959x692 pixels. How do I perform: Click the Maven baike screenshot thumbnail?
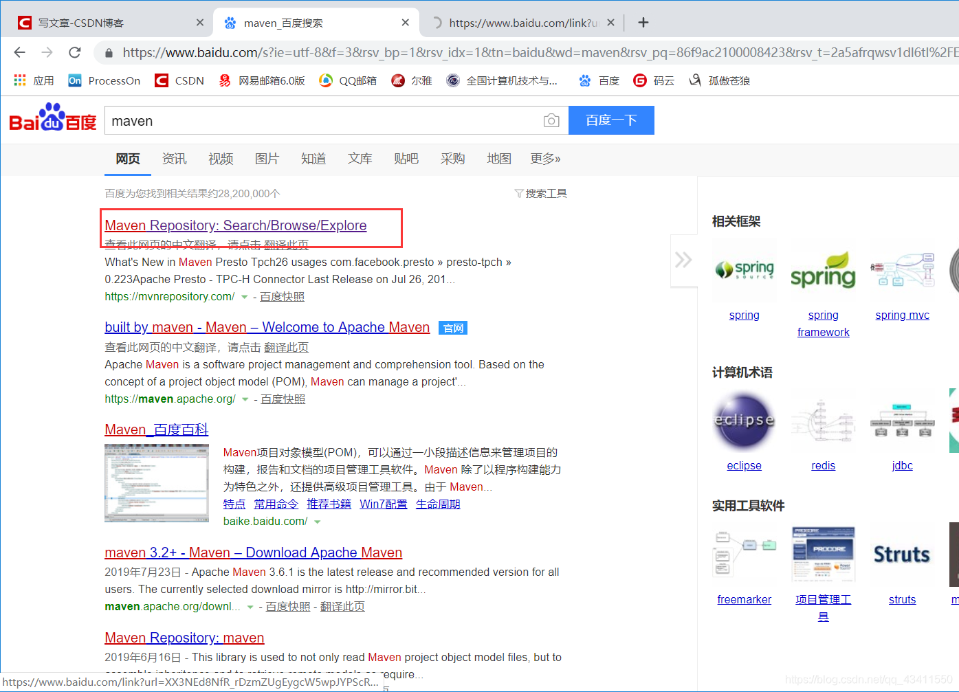pyautogui.click(x=157, y=483)
